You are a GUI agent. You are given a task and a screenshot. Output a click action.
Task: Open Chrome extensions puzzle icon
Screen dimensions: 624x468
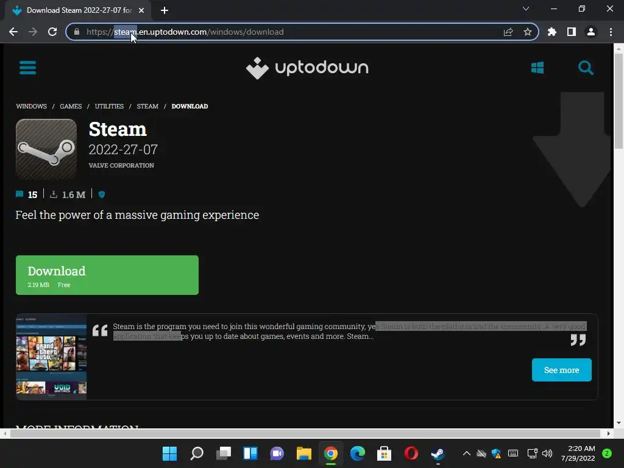point(552,32)
